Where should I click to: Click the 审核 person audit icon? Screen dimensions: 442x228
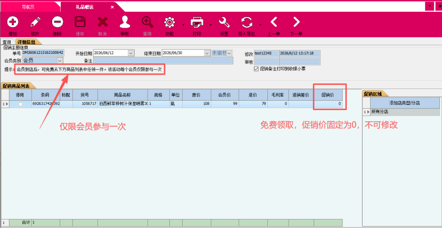[125, 22]
